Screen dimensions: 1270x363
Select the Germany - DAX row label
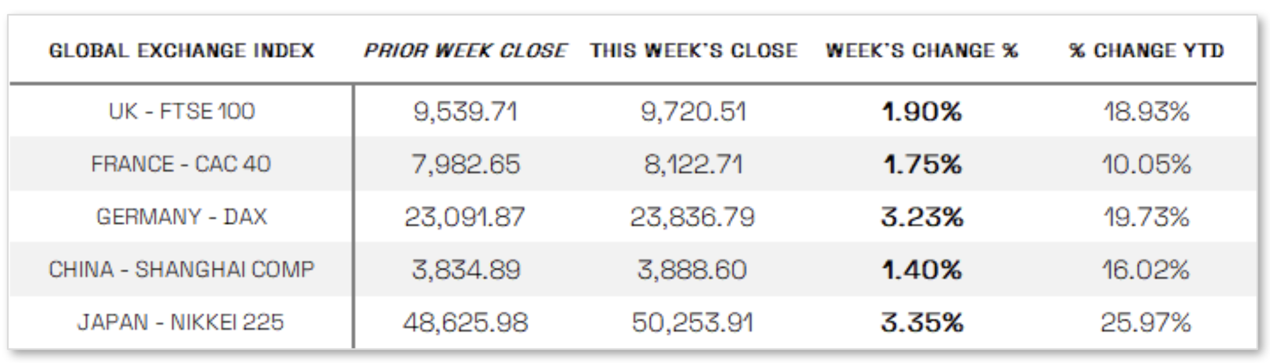pos(181,217)
